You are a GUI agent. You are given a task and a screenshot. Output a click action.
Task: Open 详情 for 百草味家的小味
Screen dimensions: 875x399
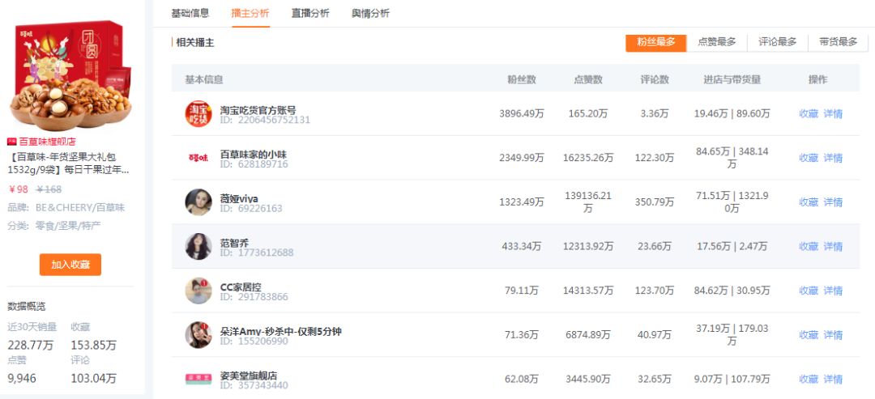click(x=833, y=158)
